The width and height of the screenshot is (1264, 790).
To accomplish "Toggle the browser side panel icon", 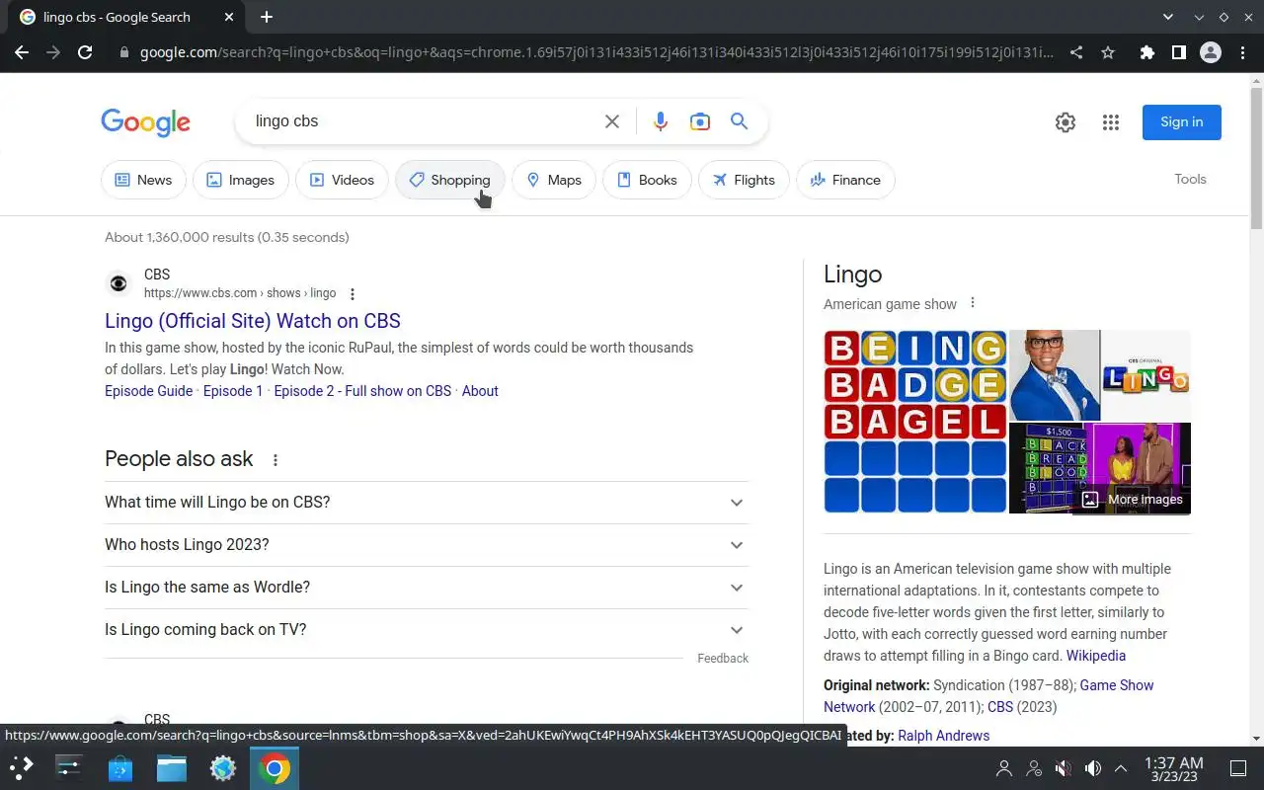I will coord(1178,52).
